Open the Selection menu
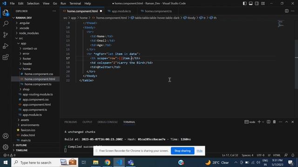Viewport: 298px width, 167px height. point(33,3)
